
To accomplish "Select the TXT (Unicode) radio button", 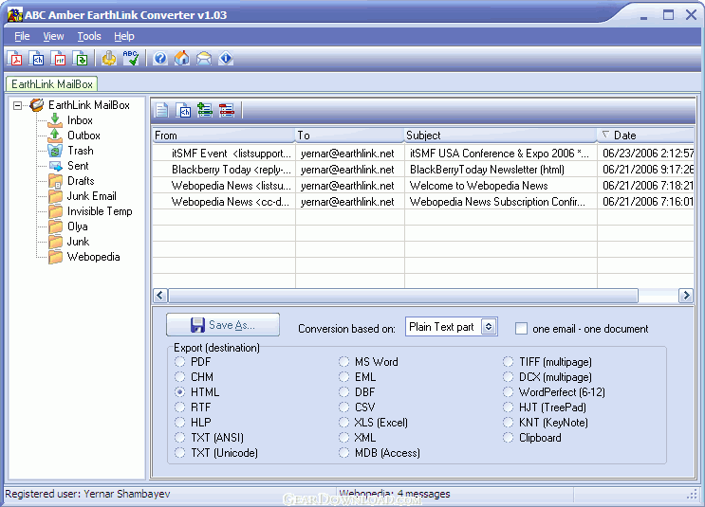I will coord(180,453).
